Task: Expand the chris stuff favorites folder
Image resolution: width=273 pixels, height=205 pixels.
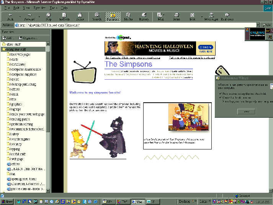Action: pos(11,44)
